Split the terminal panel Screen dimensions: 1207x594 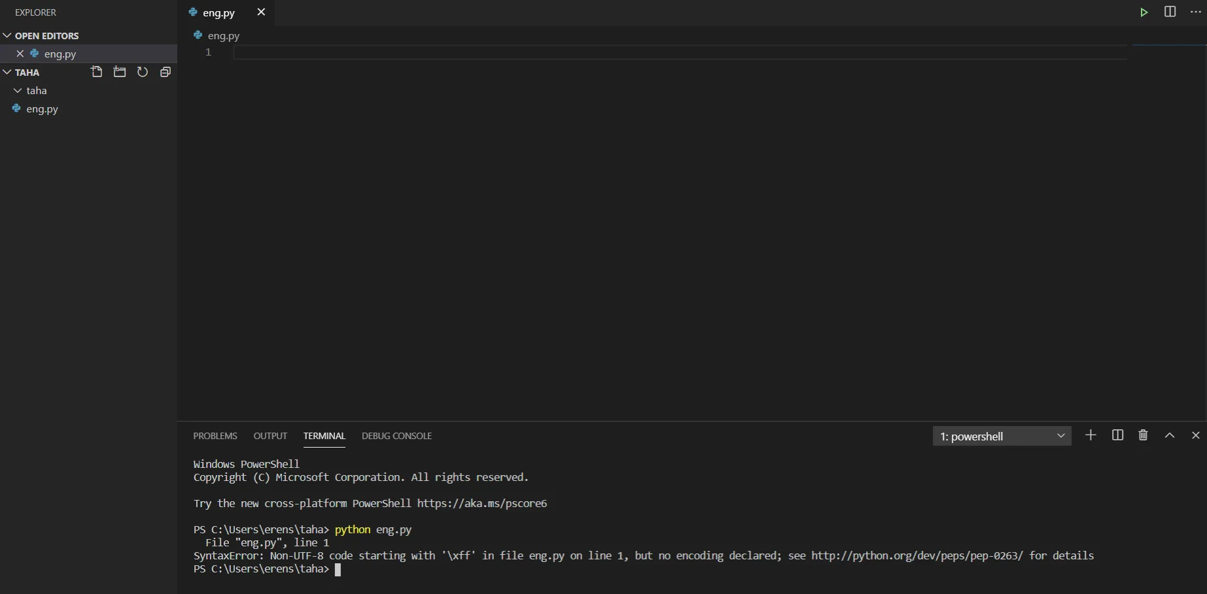[x=1117, y=435]
